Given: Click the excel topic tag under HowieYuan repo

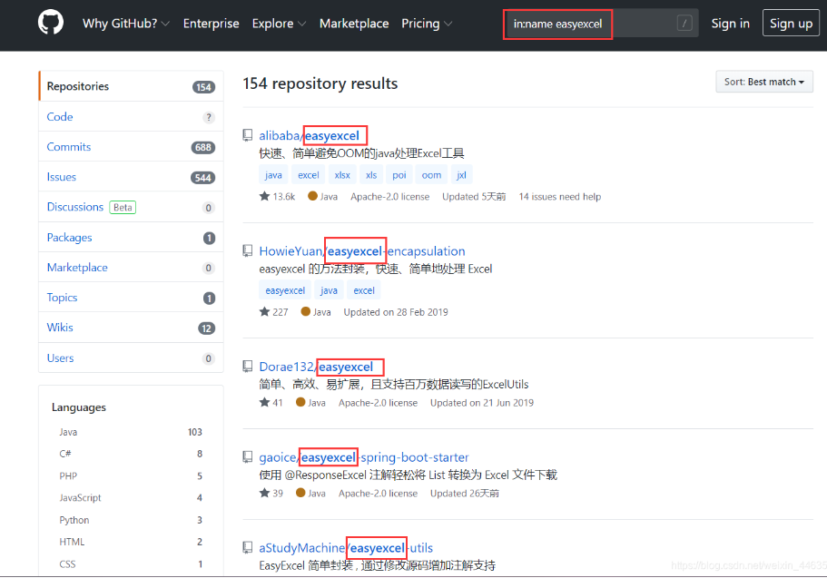Looking at the screenshot, I should (x=364, y=290).
